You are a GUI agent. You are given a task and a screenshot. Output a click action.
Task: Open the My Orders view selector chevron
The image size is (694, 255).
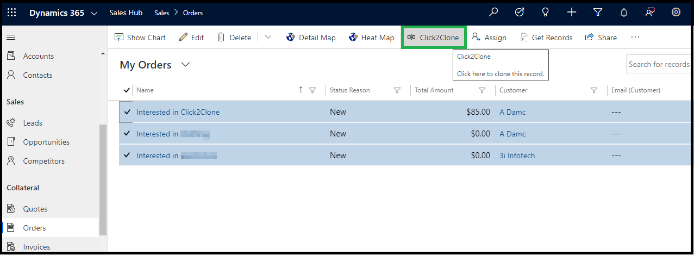186,65
